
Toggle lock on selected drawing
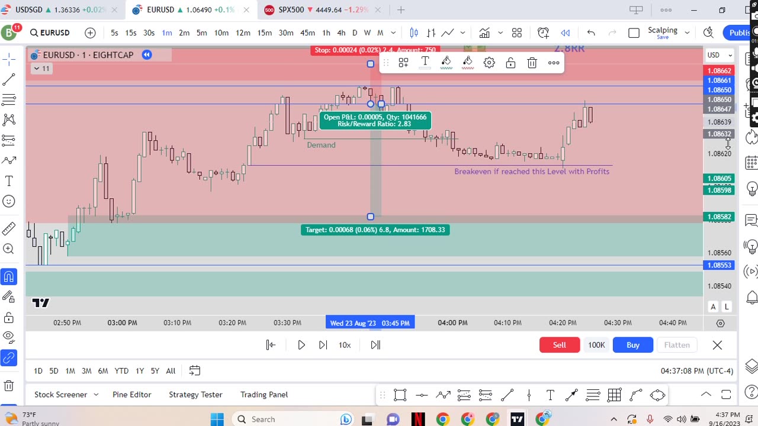(x=510, y=63)
